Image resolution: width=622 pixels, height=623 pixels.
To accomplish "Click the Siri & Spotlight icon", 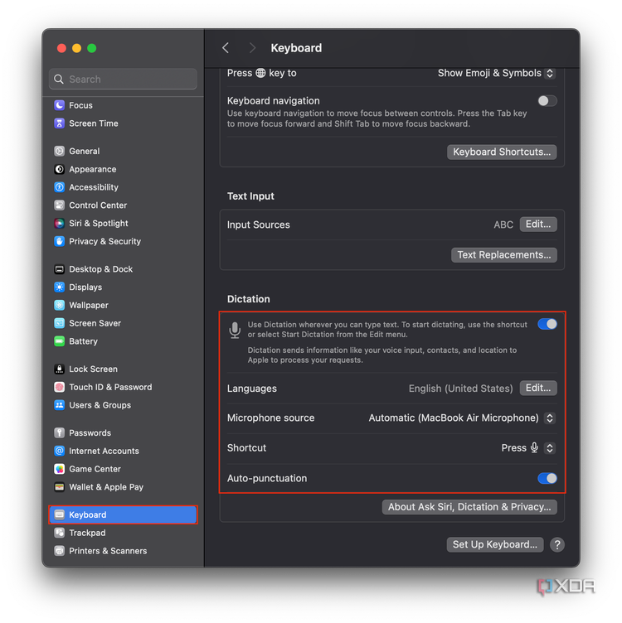I will pos(59,224).
